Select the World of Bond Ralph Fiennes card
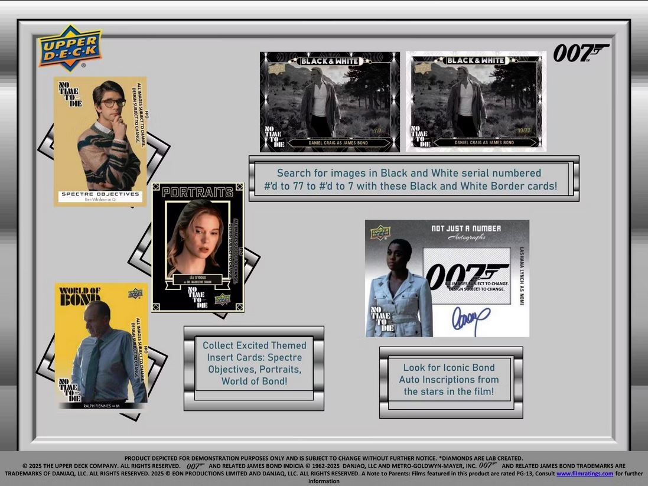648x486 pixels. (102, 345)
